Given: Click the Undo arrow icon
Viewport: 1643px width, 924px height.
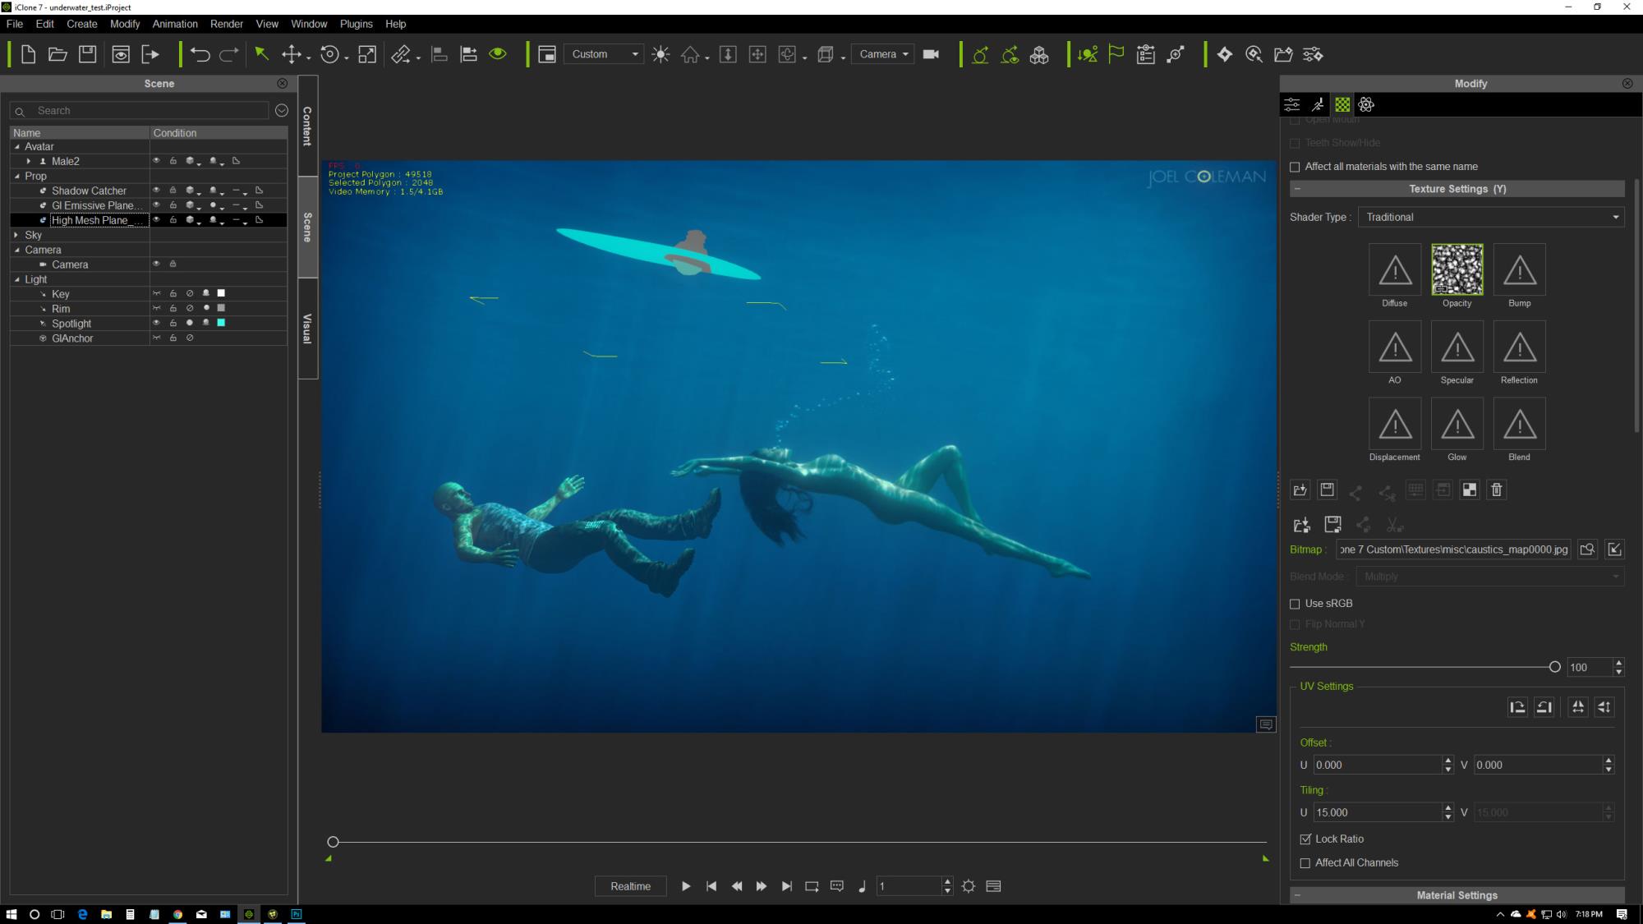Looking at the screenshot, I should click(x=200, y=54).
